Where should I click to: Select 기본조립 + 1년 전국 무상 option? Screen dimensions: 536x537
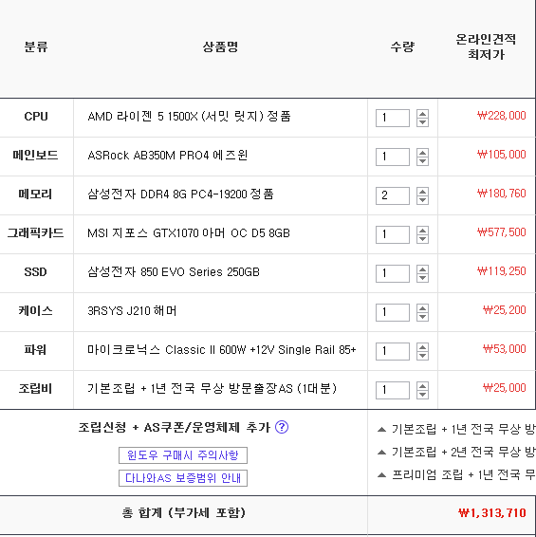coord(456,429)
